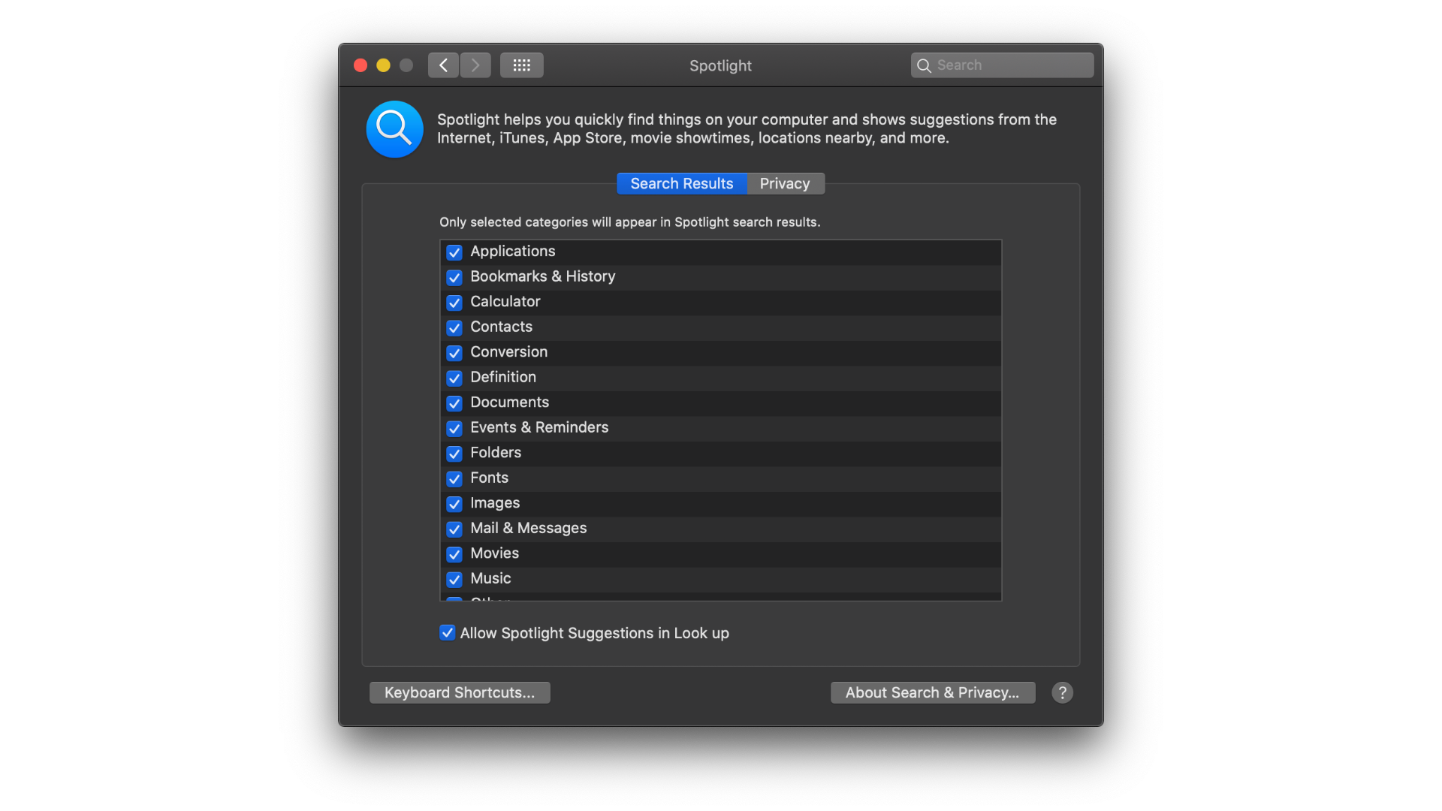1442x811 pixels.
Task: Disable the Definition category
Action: [454, 378]
